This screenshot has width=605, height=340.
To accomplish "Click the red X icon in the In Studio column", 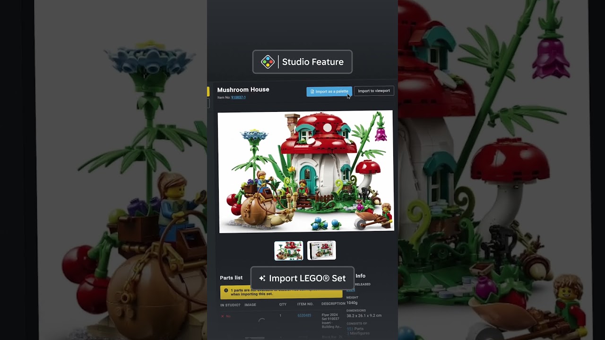I will click(x=223, y=316).
